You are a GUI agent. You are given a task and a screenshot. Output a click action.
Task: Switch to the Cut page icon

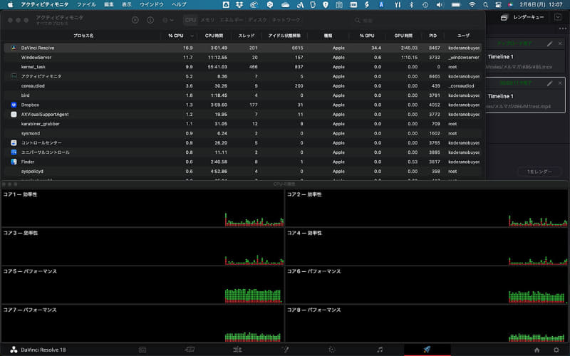pyautogui.click(x=190, y=350)
